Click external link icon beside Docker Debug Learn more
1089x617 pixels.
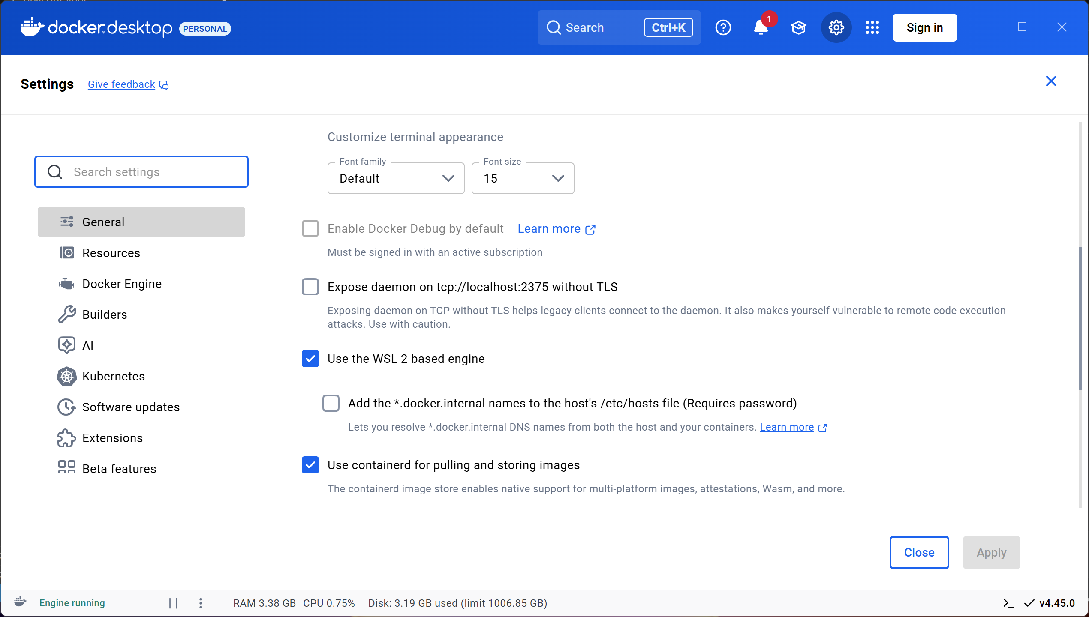point(590,230)
